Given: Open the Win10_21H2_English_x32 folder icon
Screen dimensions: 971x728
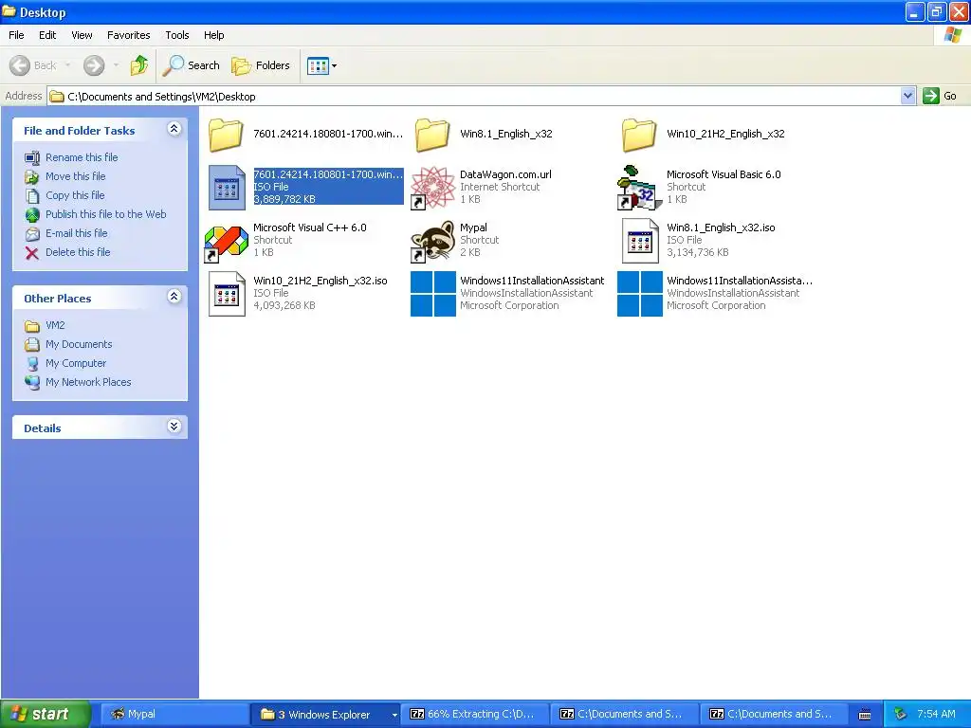Looking at the screenshot, I should coord(639,135).
